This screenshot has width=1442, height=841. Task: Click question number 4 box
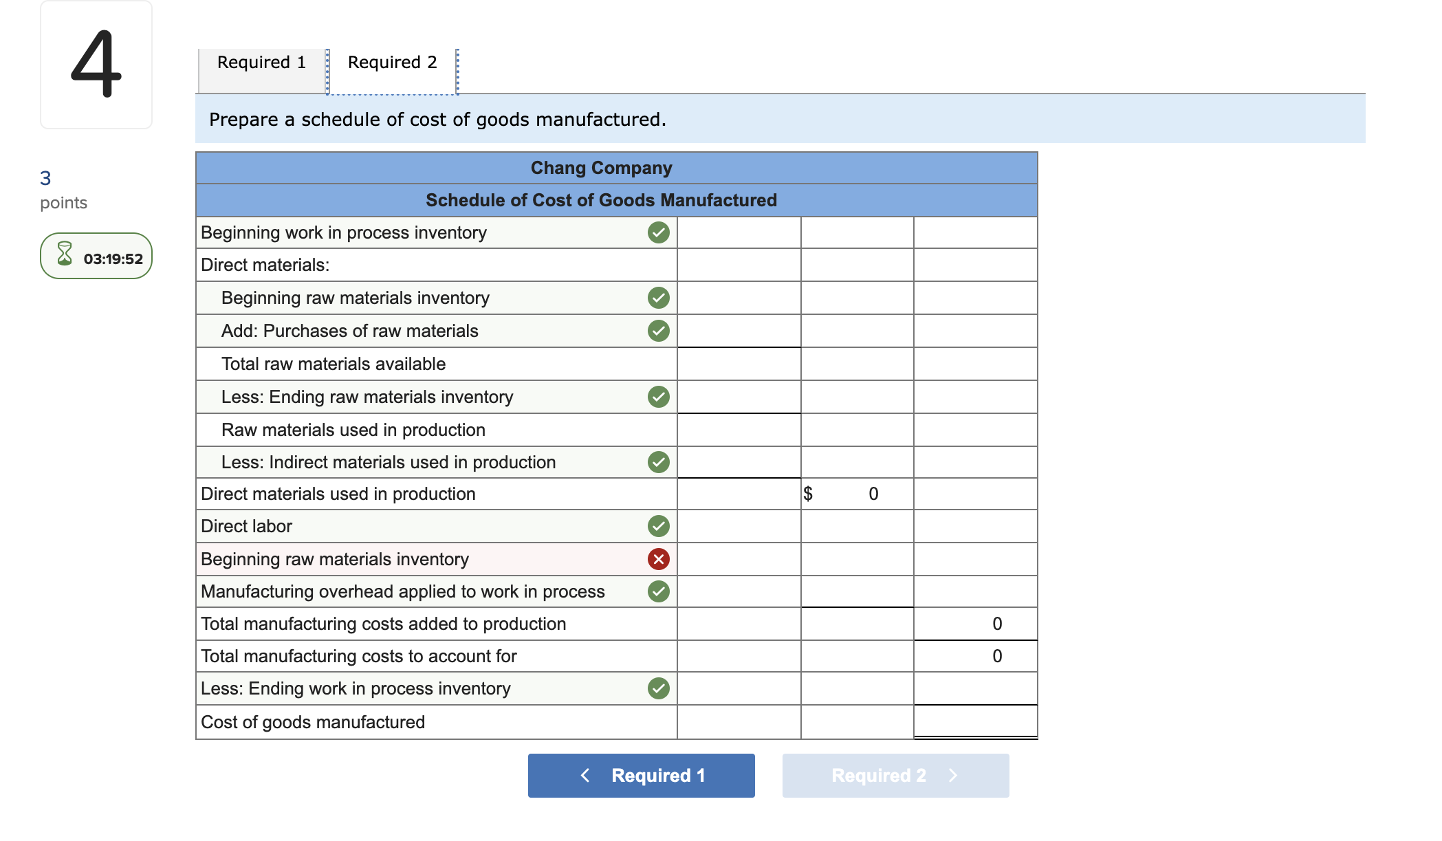click(x=96, y=65)
